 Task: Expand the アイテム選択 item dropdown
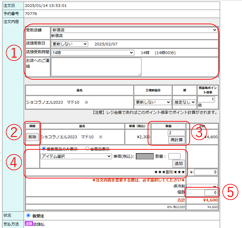76,156
